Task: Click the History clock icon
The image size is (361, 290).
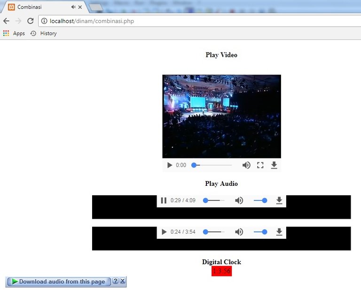Action: (33, 33)
